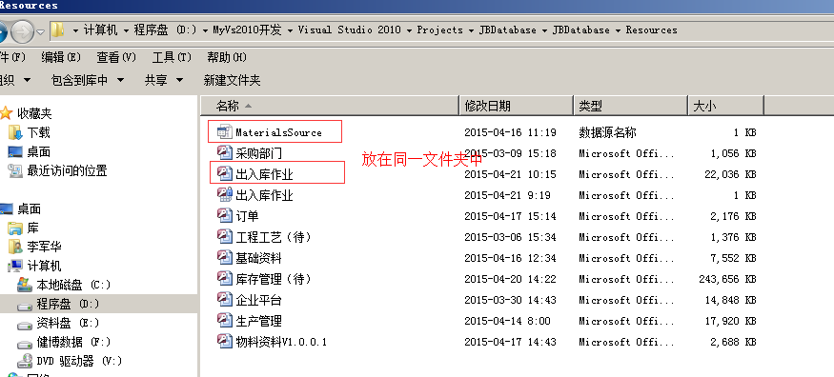Sort by the 名称 column header
834x377 pixels.
pos(329,106)
